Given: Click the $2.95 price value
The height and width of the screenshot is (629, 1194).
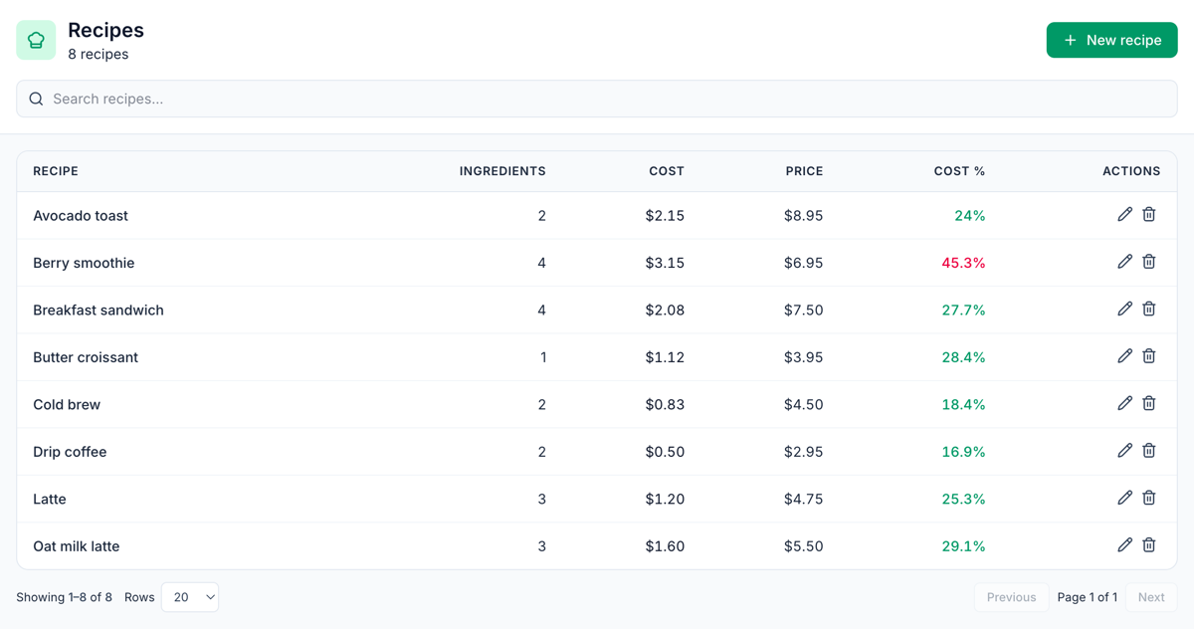Looking at the screenshot, I should (x=803, y=452).
